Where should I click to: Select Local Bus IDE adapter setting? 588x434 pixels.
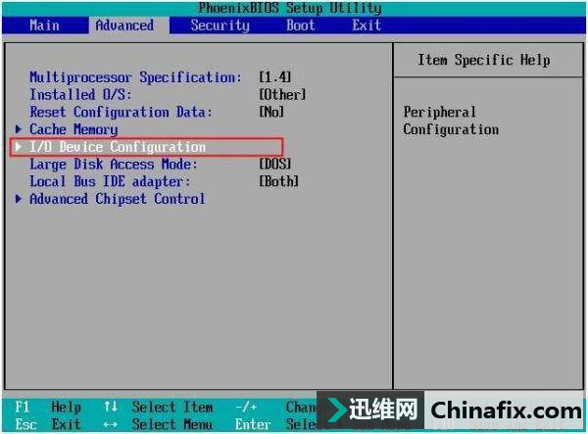coord(110,181)
